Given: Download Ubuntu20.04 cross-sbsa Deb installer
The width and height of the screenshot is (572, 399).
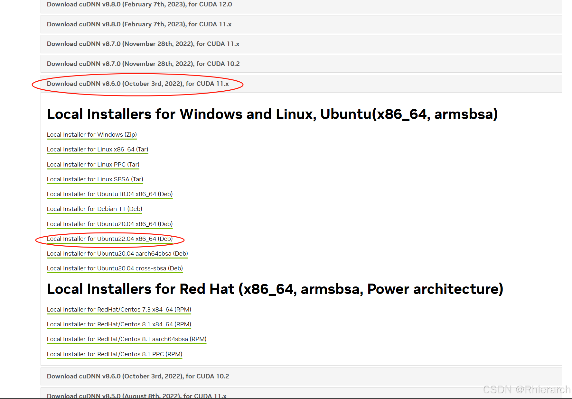Looking at the screenshot, I should pos(115,268).
